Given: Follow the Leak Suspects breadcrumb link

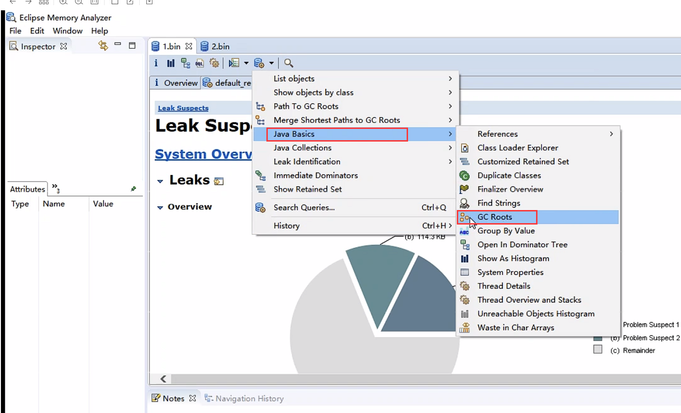Looking at the screenshot, I should (x=183, y=108).
